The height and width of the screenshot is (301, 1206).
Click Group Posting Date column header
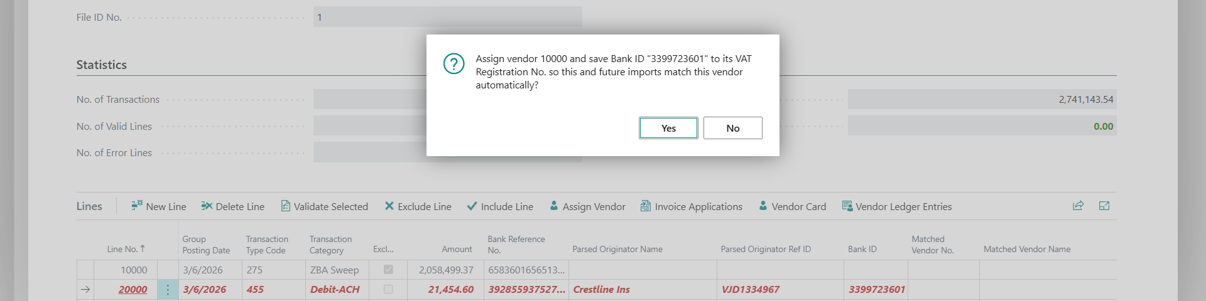click(206, 245)
